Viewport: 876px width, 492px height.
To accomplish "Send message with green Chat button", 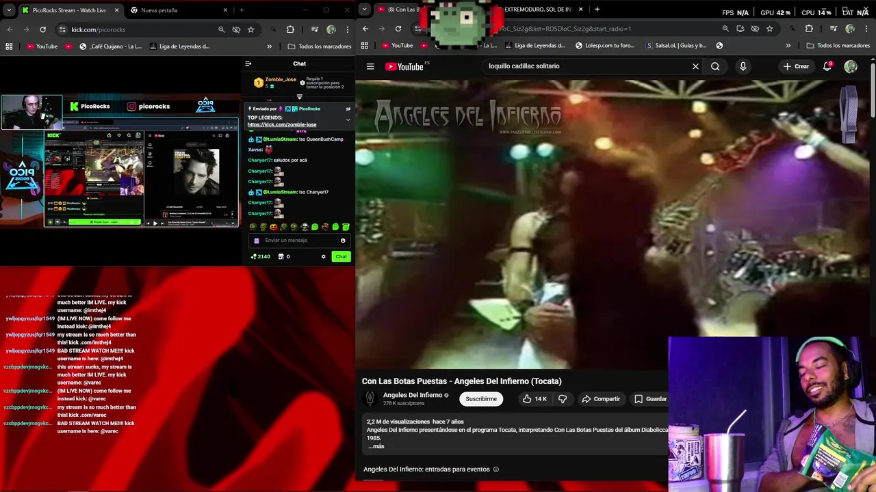I will pos(341,256).
